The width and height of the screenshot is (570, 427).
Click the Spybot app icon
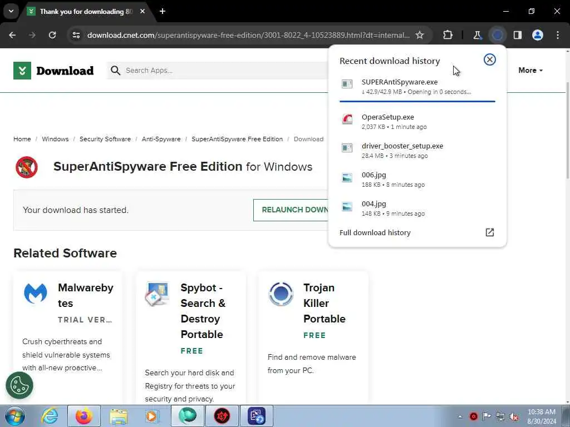click(x=157, y=294)
